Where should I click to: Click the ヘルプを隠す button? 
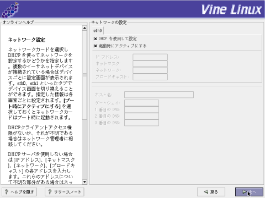point(19,192)
